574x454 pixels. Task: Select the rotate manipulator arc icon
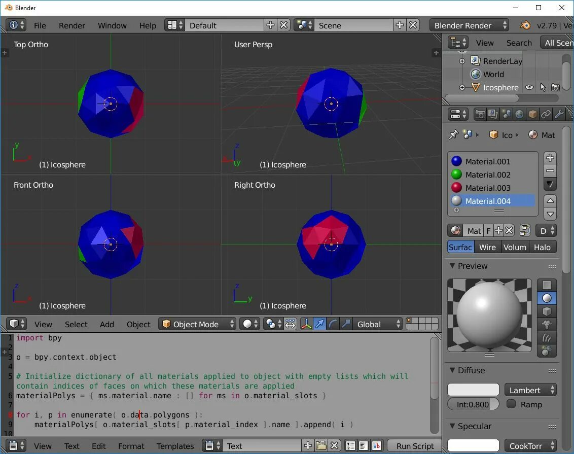[x=333, y=324]
